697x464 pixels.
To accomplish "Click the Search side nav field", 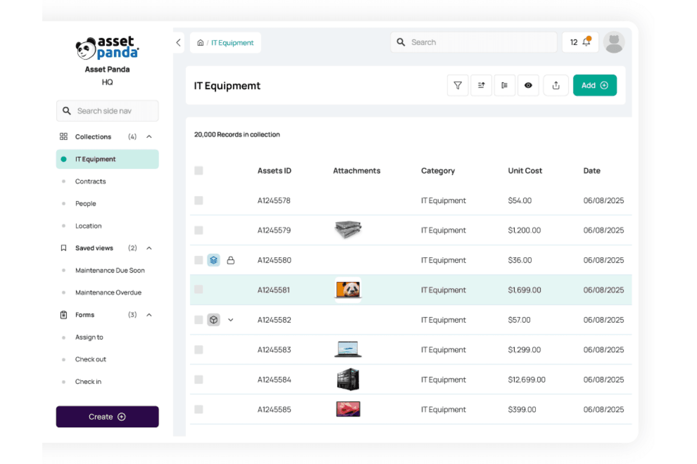I will tap(107, 111).
